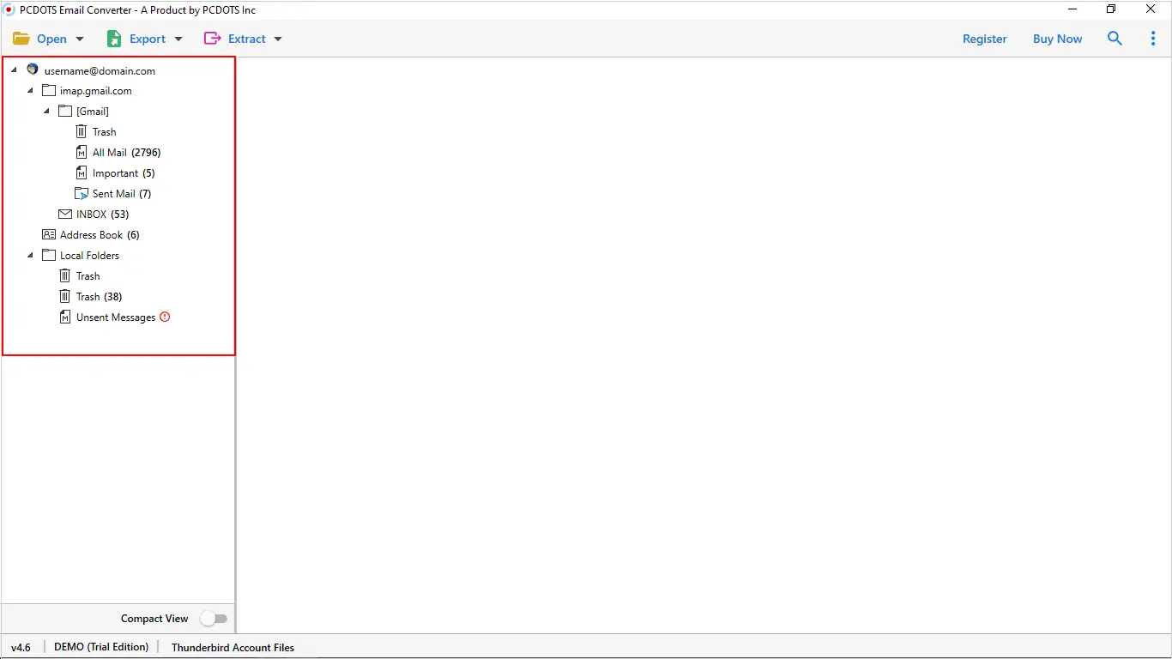Click the Export menu label
Image resolution: width=1172 pixels, height=659 pixels.
pos(148,39)
